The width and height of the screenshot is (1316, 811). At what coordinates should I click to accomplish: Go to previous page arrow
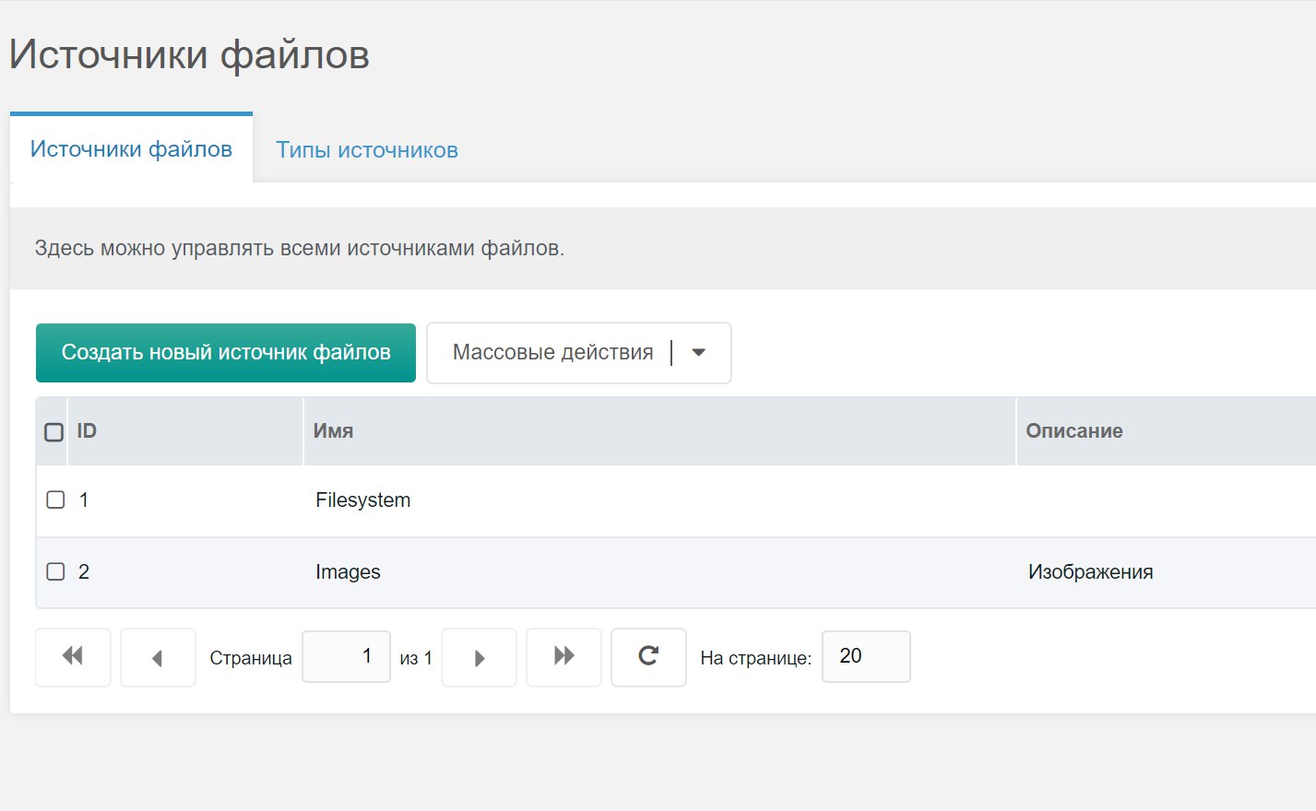tap(158, 657)
